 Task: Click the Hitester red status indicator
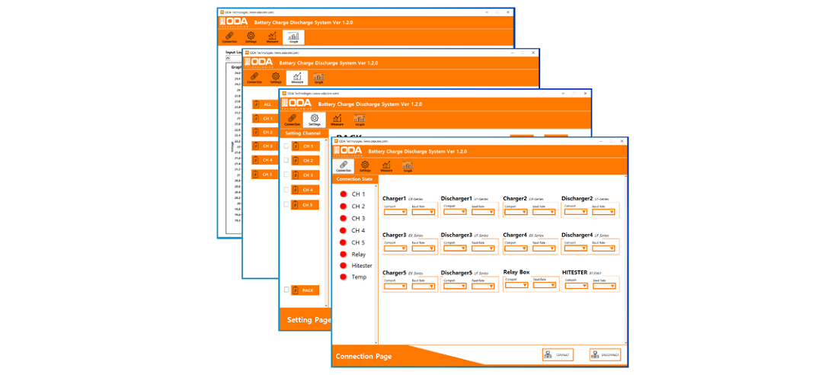344,265
